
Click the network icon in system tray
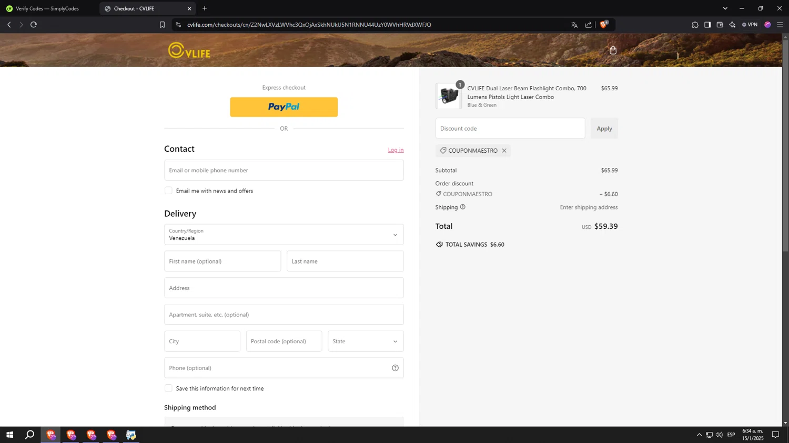709,435
